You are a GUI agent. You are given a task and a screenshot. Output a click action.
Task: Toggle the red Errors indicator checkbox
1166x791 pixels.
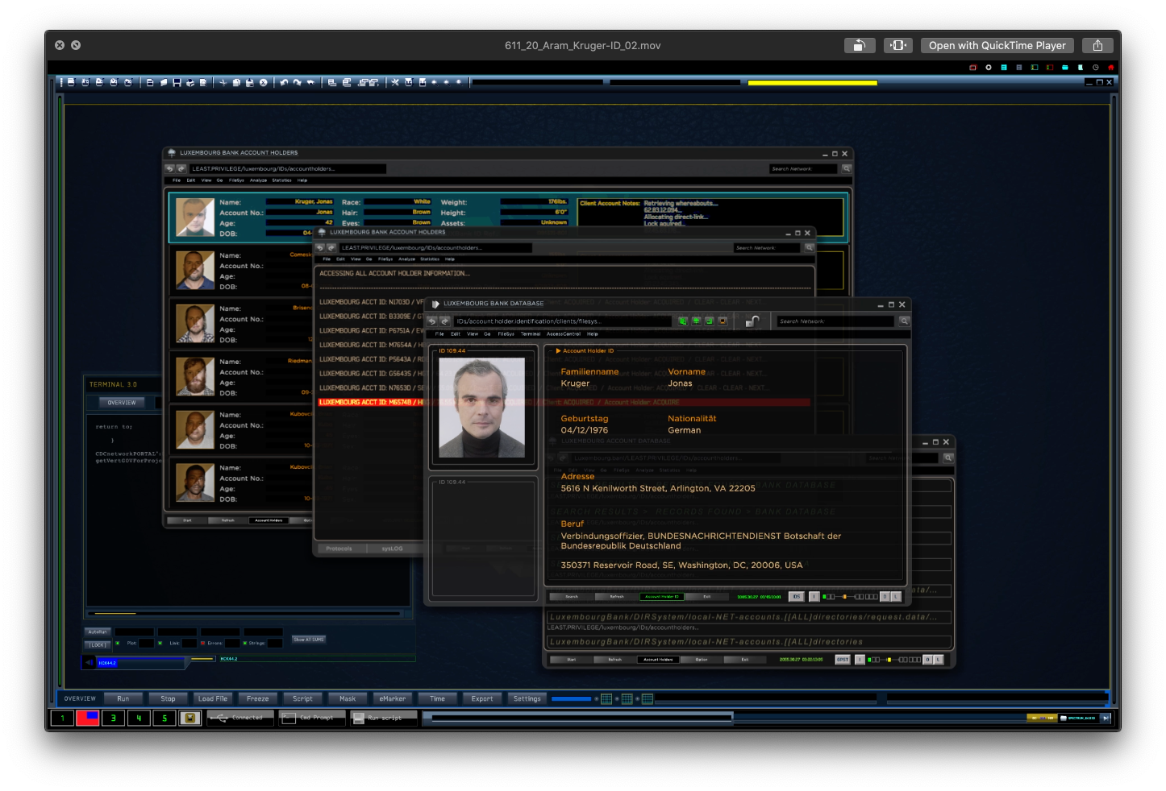(202, 643)
